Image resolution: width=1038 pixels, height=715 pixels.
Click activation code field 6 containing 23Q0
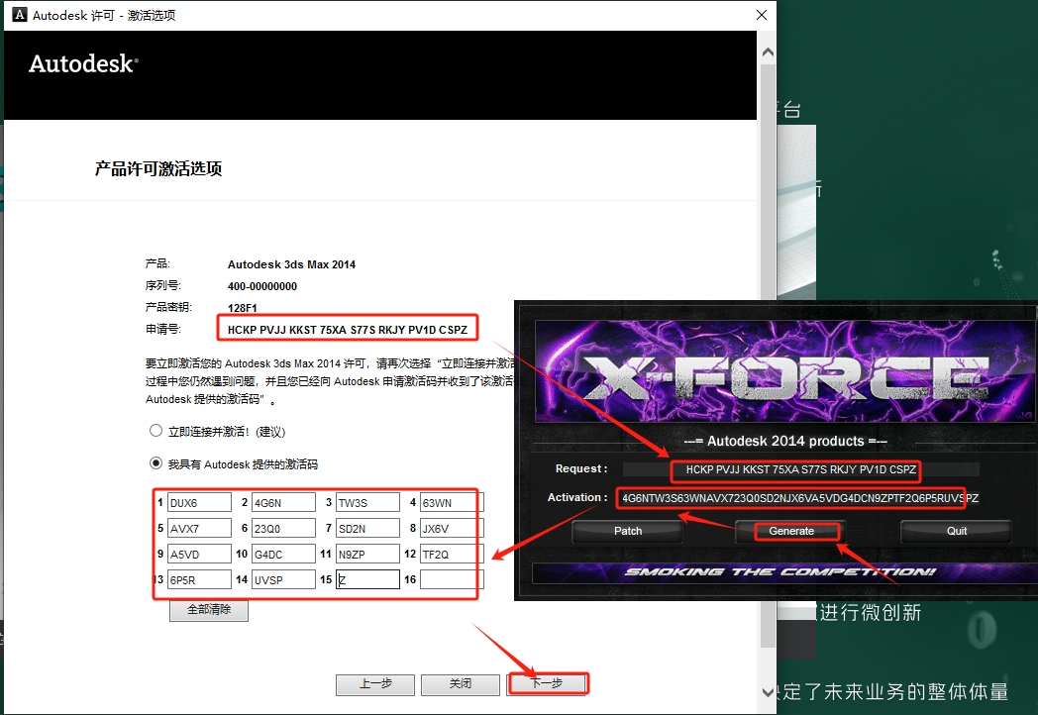(283, 528)
